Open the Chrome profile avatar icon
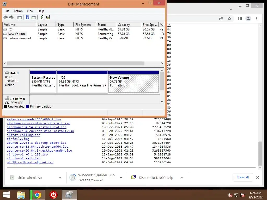The height and width of the screenshot is (200, 267). click(248, 18)
